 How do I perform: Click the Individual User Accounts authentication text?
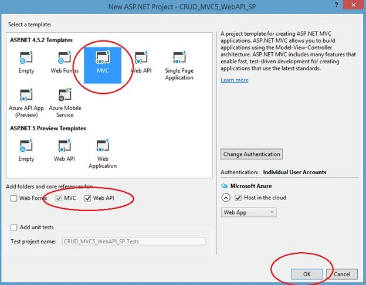pos(294,172)
